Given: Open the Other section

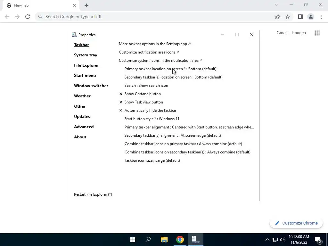Looking at the screenshot, I should pyautogui.click(x=80, y=106).
